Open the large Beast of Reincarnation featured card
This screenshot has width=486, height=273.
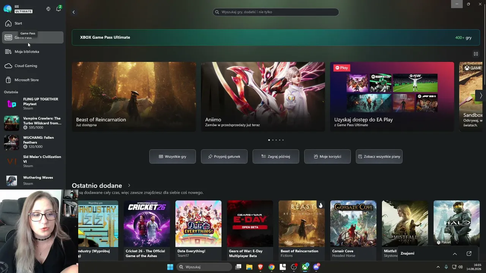point(134,97)
